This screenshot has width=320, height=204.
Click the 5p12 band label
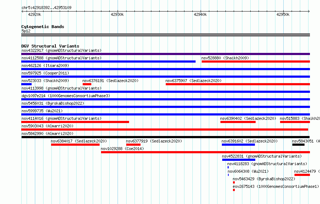26,31
